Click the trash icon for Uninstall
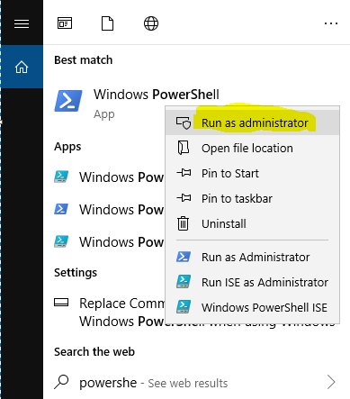350x399 pixels. click(x=184, y=223)
